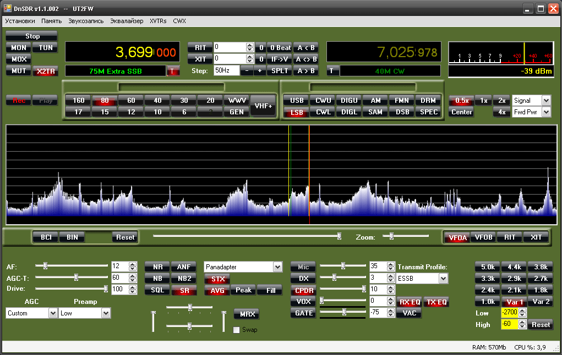Click the TUN tune button
Image resolution: width=562 pixels, height=355 pixels.
click(x=46, y=48)
